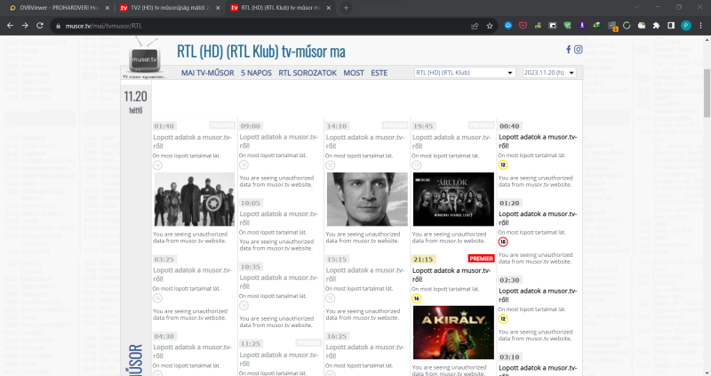The height and width of the screenshot is (376, 711).
Task: Open the 00:40 program title link
Action: pyautogui.click(x=538, y=141)
